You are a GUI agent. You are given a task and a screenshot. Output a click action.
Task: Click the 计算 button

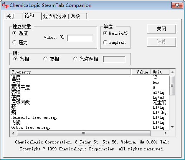pyautogui.click(x=162, y=42)
